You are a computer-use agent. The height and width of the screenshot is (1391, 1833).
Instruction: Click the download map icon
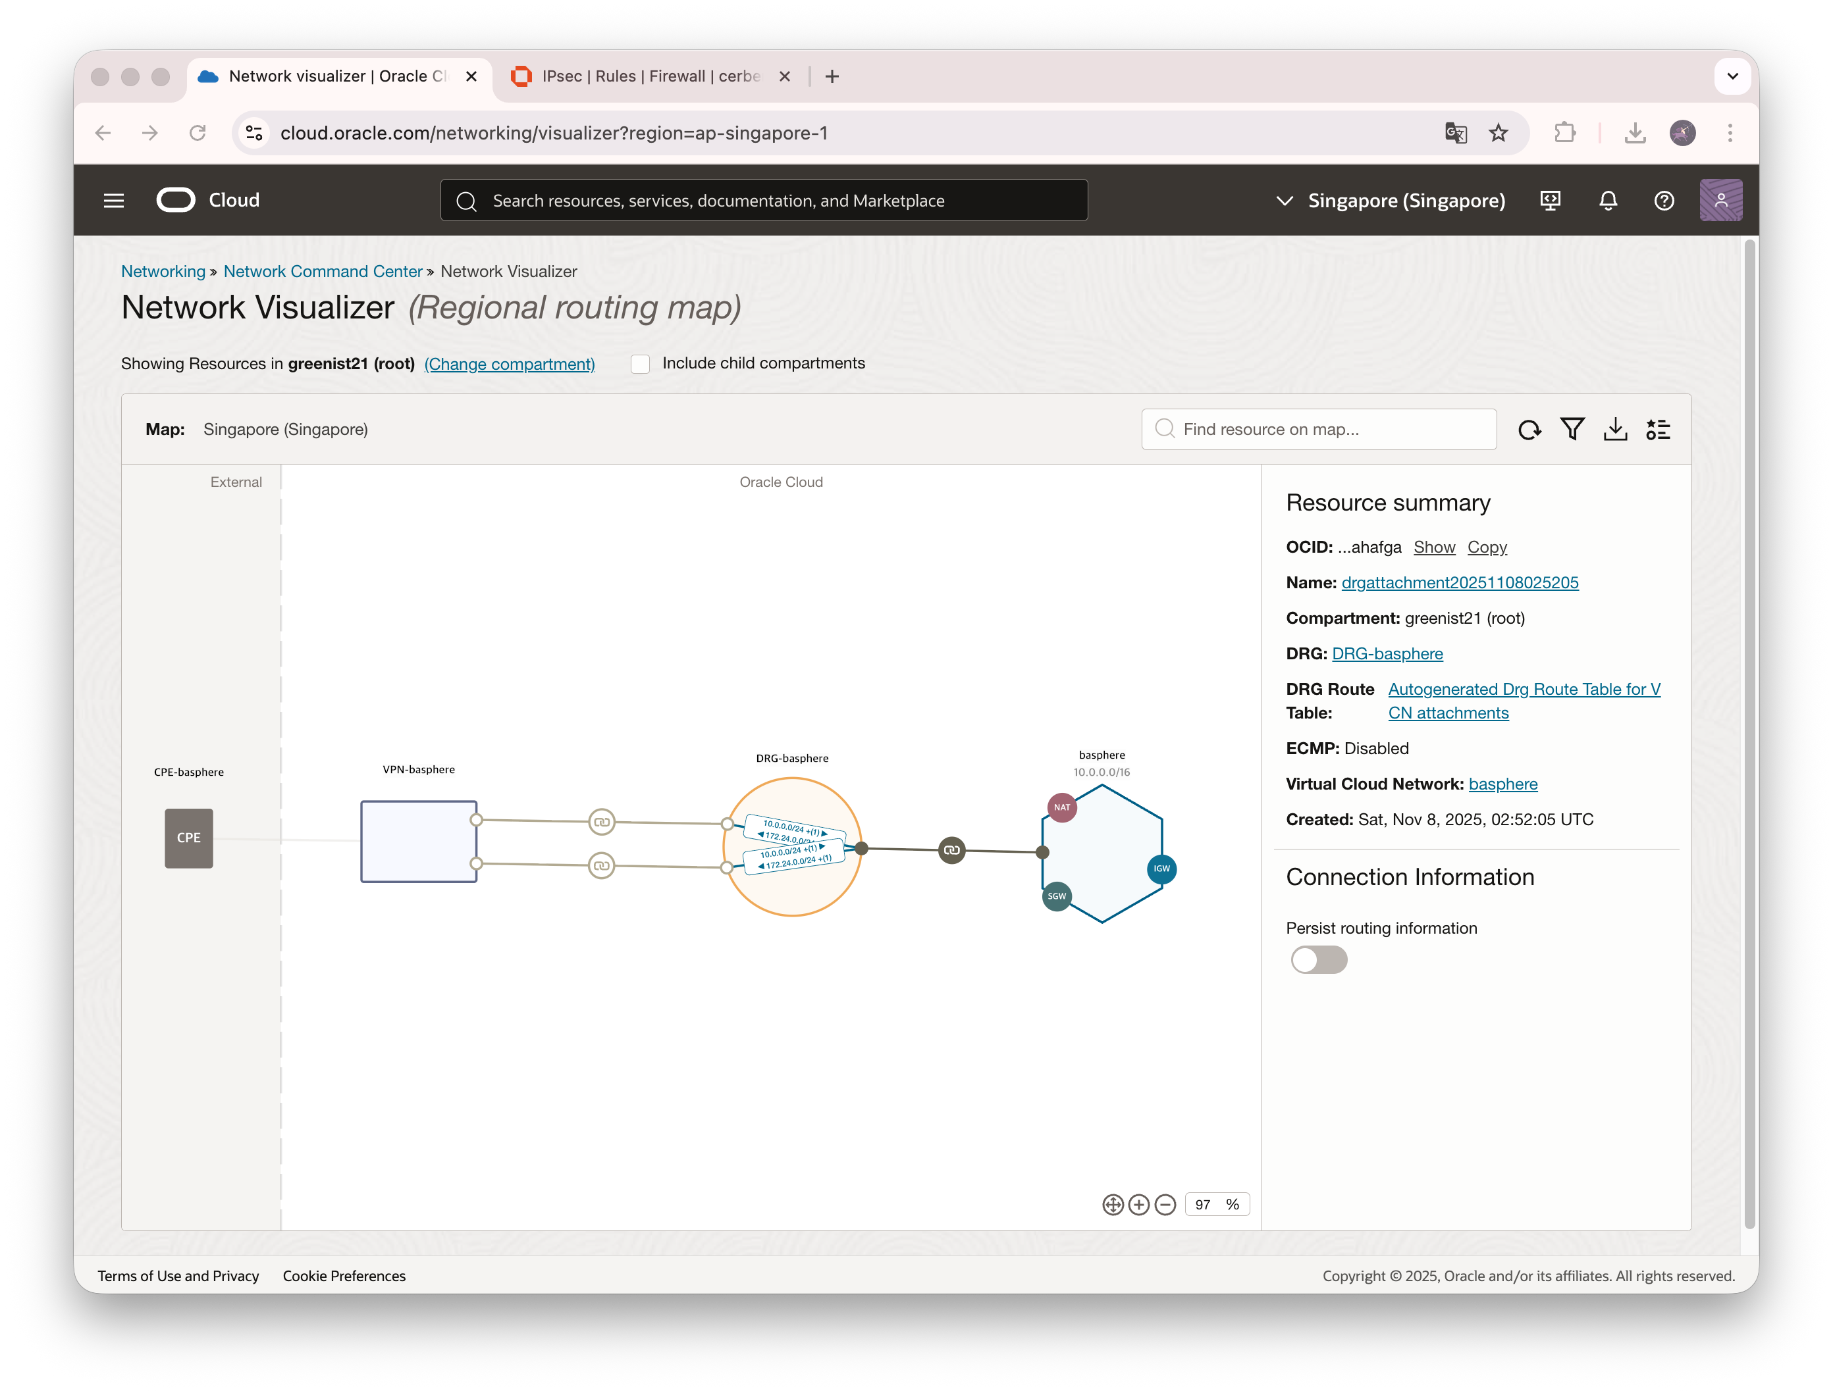pyautogui.click(x=1615, y=429)
